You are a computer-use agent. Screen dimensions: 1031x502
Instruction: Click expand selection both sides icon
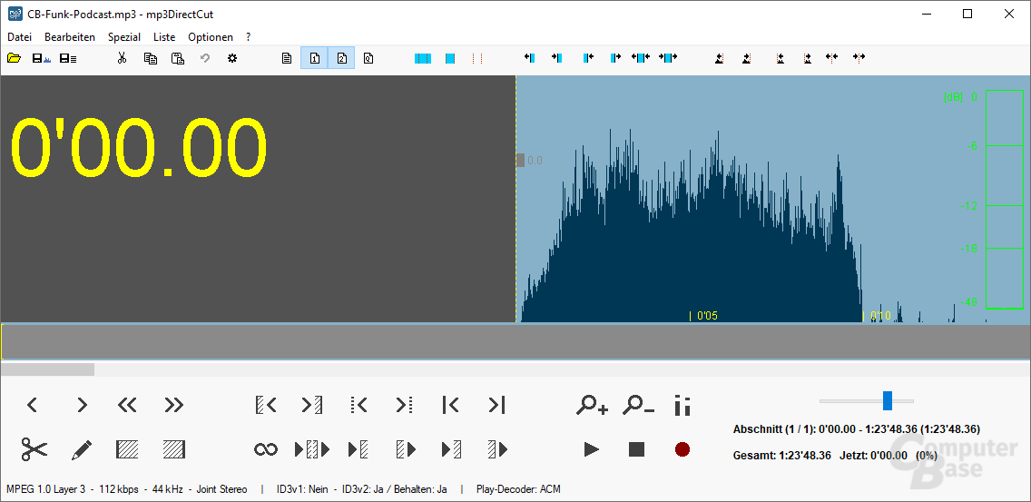(x=641, y=58)
